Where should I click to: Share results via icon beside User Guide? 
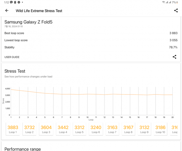click(174, 57)
